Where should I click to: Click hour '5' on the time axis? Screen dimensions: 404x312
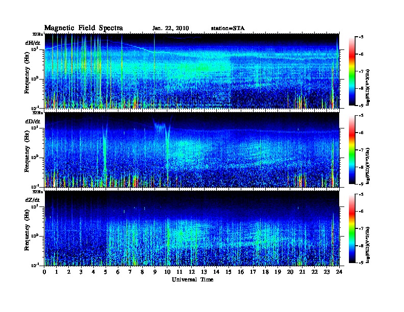106,272
